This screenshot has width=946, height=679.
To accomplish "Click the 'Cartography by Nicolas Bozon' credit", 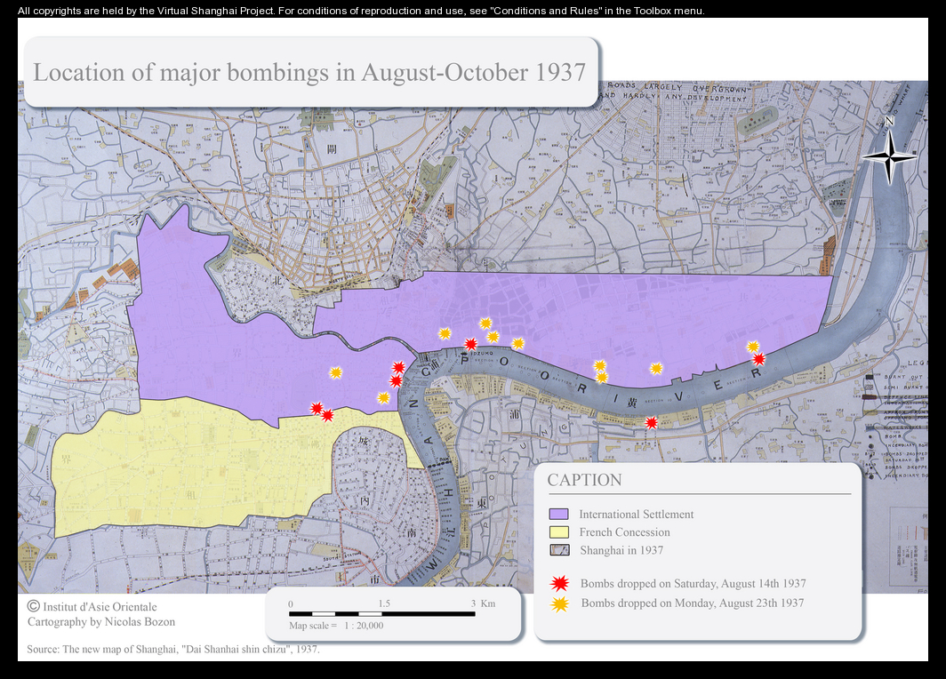I will (101, 622).
